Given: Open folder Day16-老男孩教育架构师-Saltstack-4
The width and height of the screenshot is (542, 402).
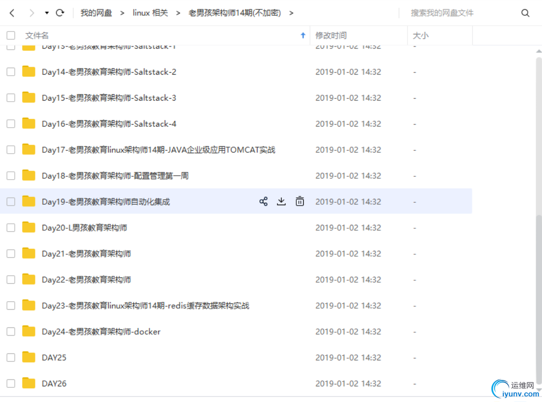Looking at the screenshot, I should tap(109, 124).
